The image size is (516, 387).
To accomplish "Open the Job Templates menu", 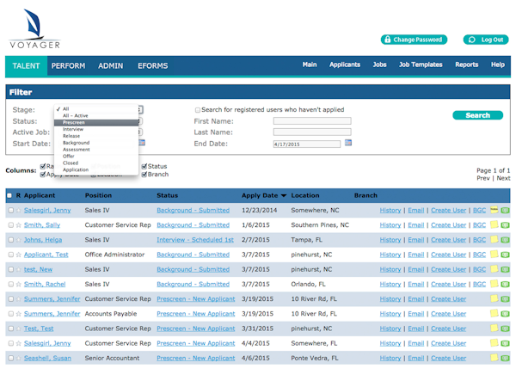I will click(421, 64).
